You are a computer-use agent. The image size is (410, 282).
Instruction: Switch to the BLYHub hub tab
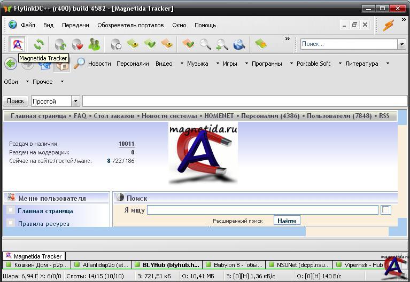click(166, 264)
